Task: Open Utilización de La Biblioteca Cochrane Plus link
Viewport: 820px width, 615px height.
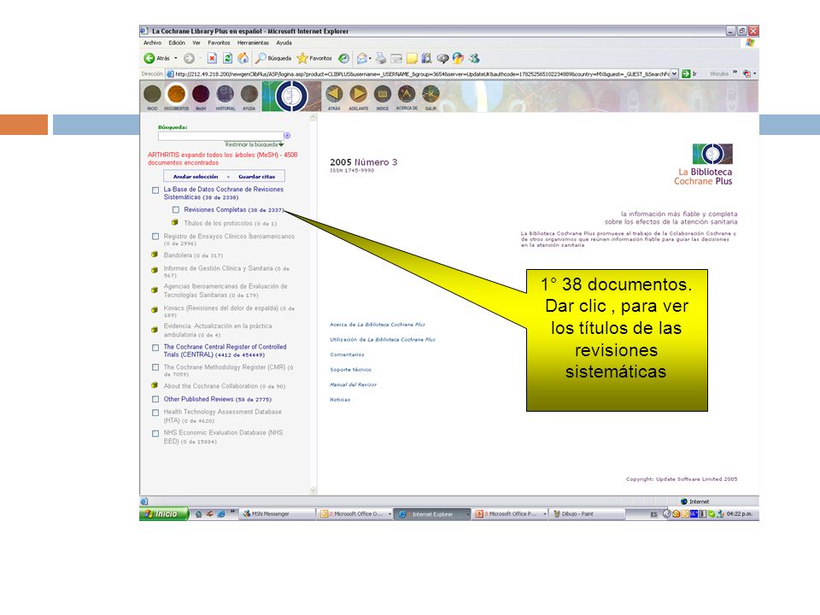Action: 383,340
